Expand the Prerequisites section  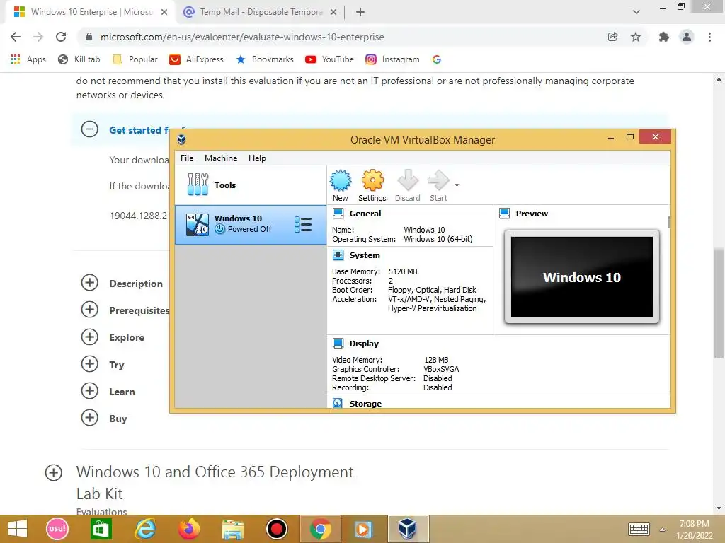coord(90,310)
